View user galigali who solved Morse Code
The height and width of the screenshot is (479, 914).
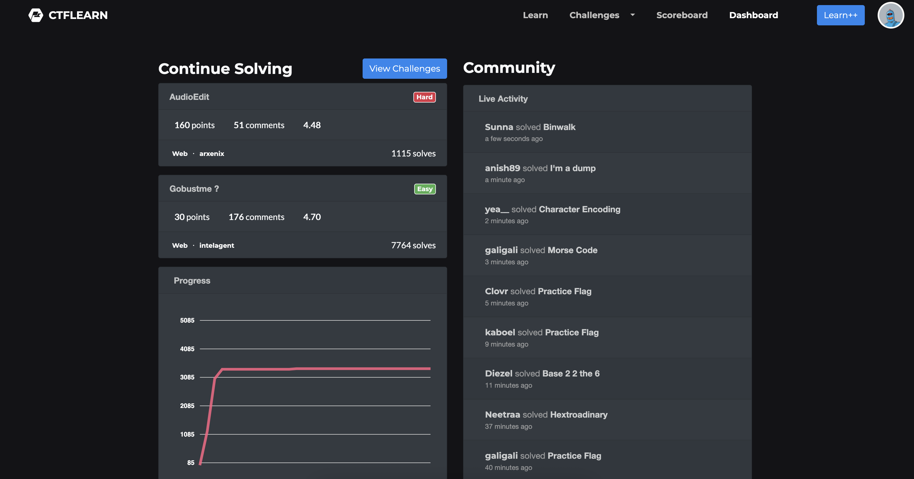point(501,250)
